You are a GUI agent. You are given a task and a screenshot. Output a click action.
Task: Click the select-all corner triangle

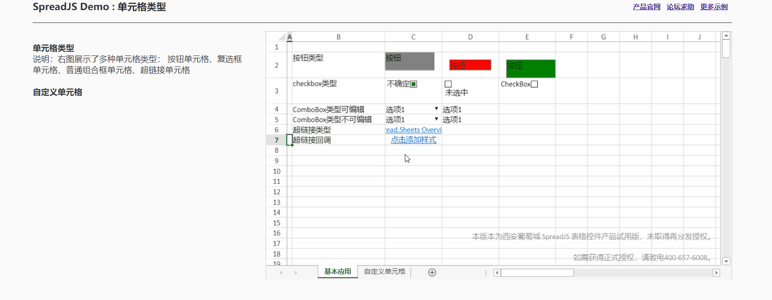click(282, 37)
